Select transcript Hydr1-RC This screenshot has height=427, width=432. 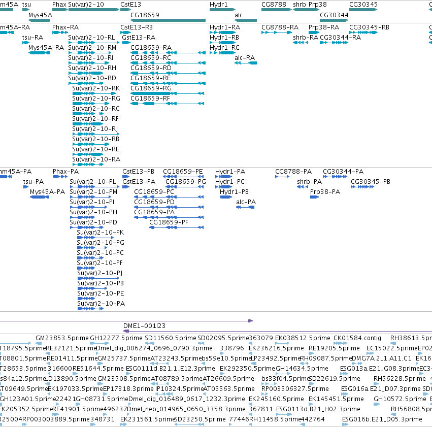[x=224, y=48]
